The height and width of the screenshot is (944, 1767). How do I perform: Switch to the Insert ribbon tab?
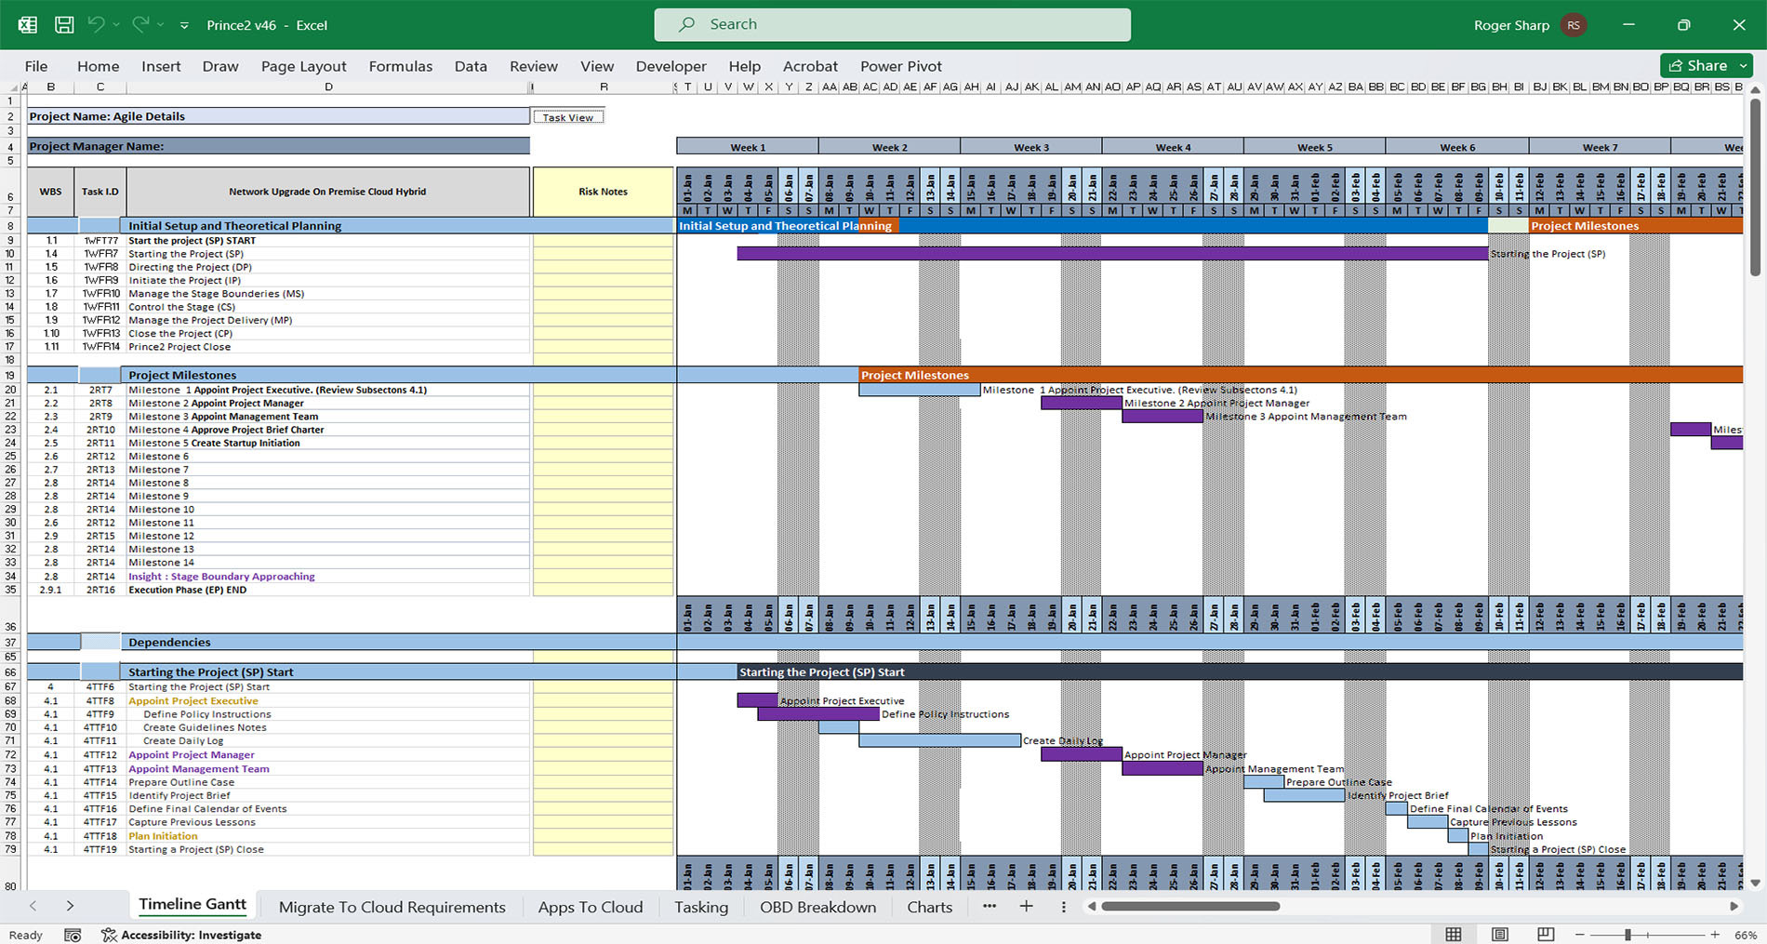click(161, 66)
